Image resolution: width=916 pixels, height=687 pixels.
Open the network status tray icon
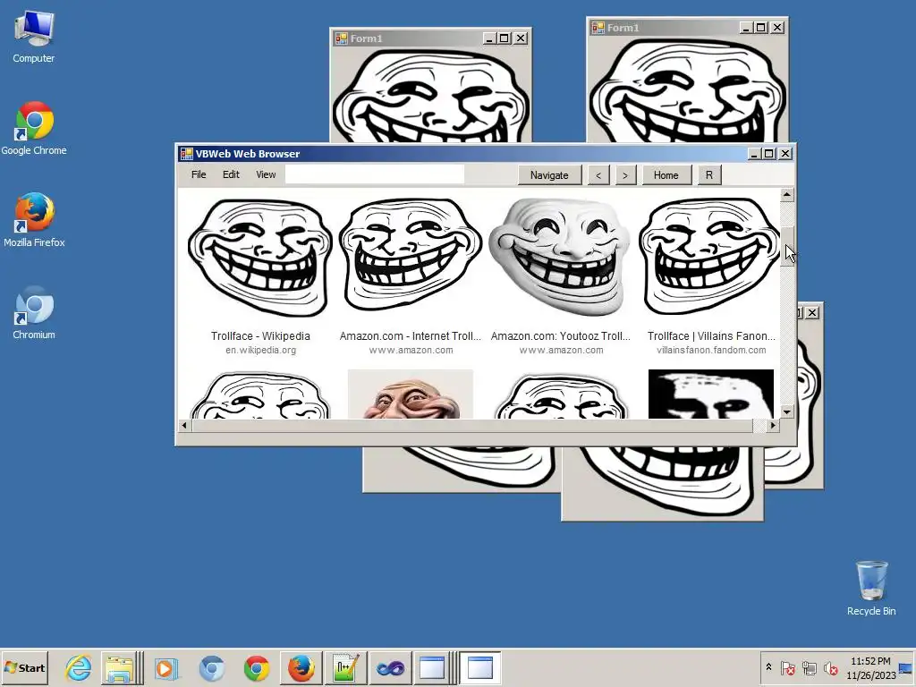pos(809,667)
